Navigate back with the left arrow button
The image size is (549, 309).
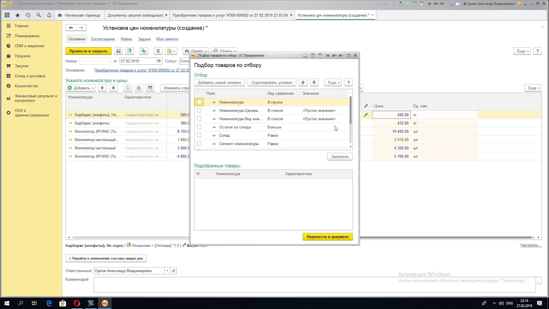[x=71, y=28]
